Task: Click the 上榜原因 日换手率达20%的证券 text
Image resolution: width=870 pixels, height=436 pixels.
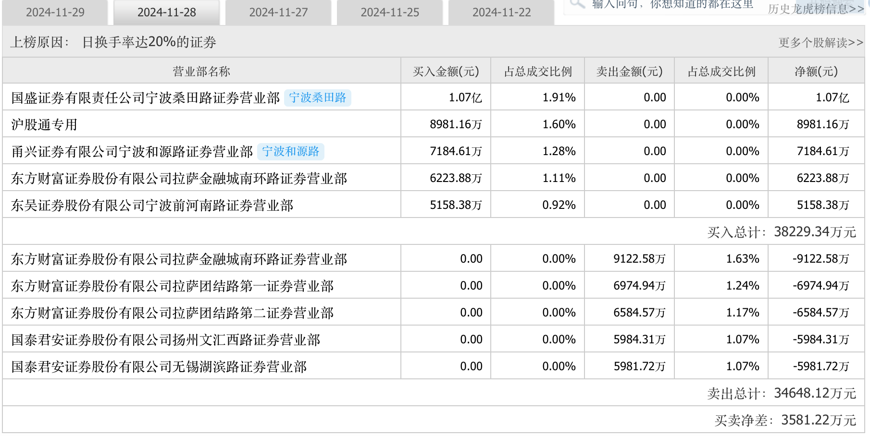Action: tap(113, 42)
